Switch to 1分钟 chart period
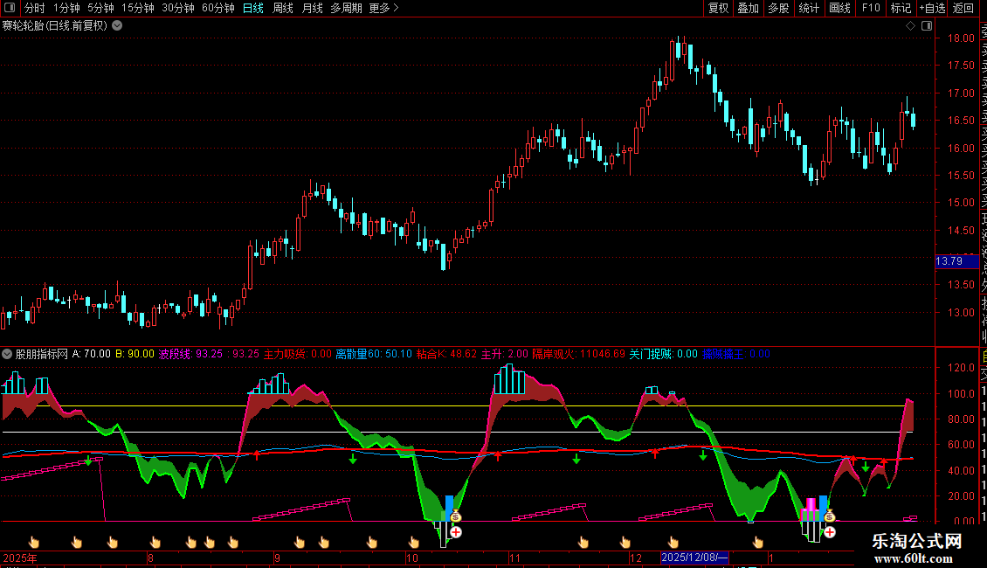 [66, 8]
